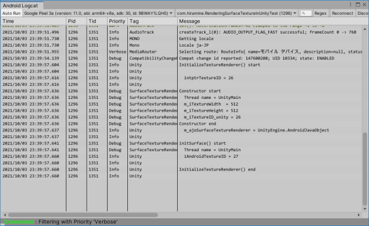Viewport: 369px width, 226px height.
Task: Sort by the Tag column header
Action: [x=153, y=21]
